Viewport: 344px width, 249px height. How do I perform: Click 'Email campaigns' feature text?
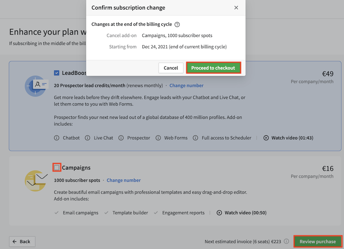coord(80,212)
